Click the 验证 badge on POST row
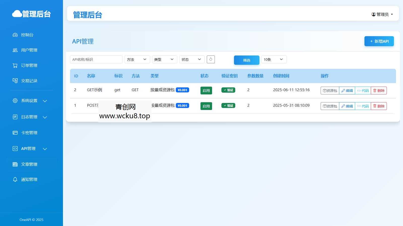The image size is (403, 226). tap(228, 105)
